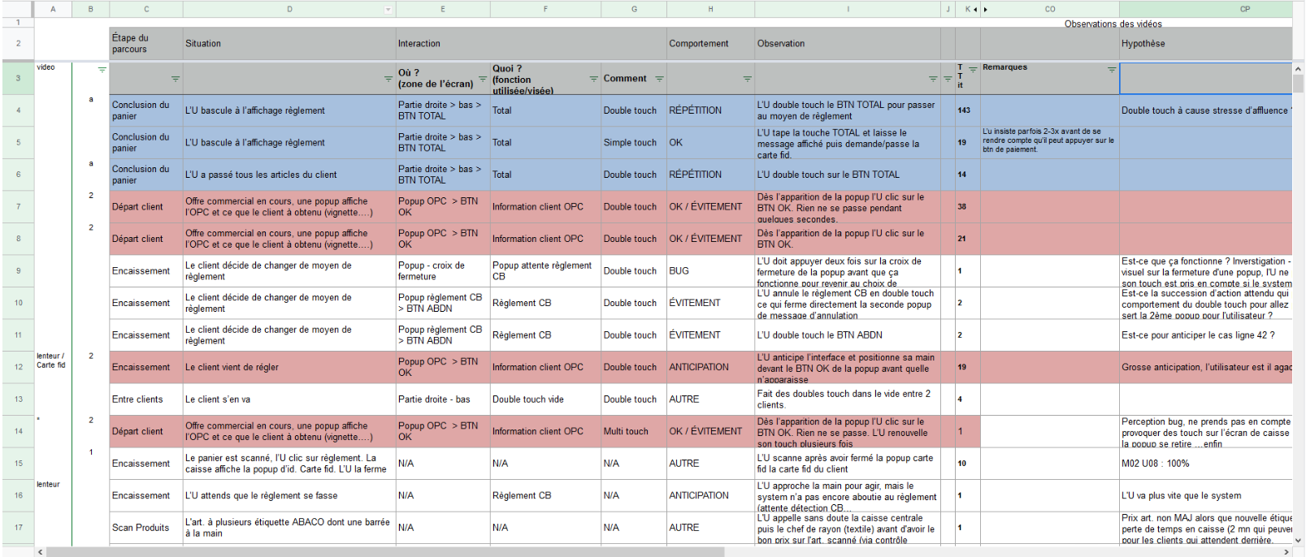Click the cell showing value 21
1306x557 pixels.
tap(968, 239)
